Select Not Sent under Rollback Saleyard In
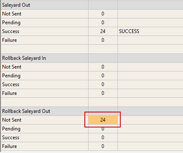 point(12,67)
